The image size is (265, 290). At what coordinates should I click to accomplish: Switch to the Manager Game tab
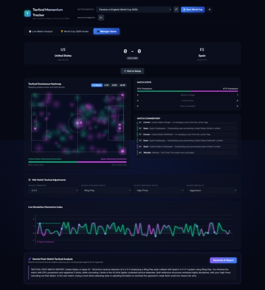click(x=106, y=31)
